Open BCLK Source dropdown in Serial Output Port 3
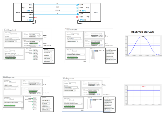 (x=34, y=82)
